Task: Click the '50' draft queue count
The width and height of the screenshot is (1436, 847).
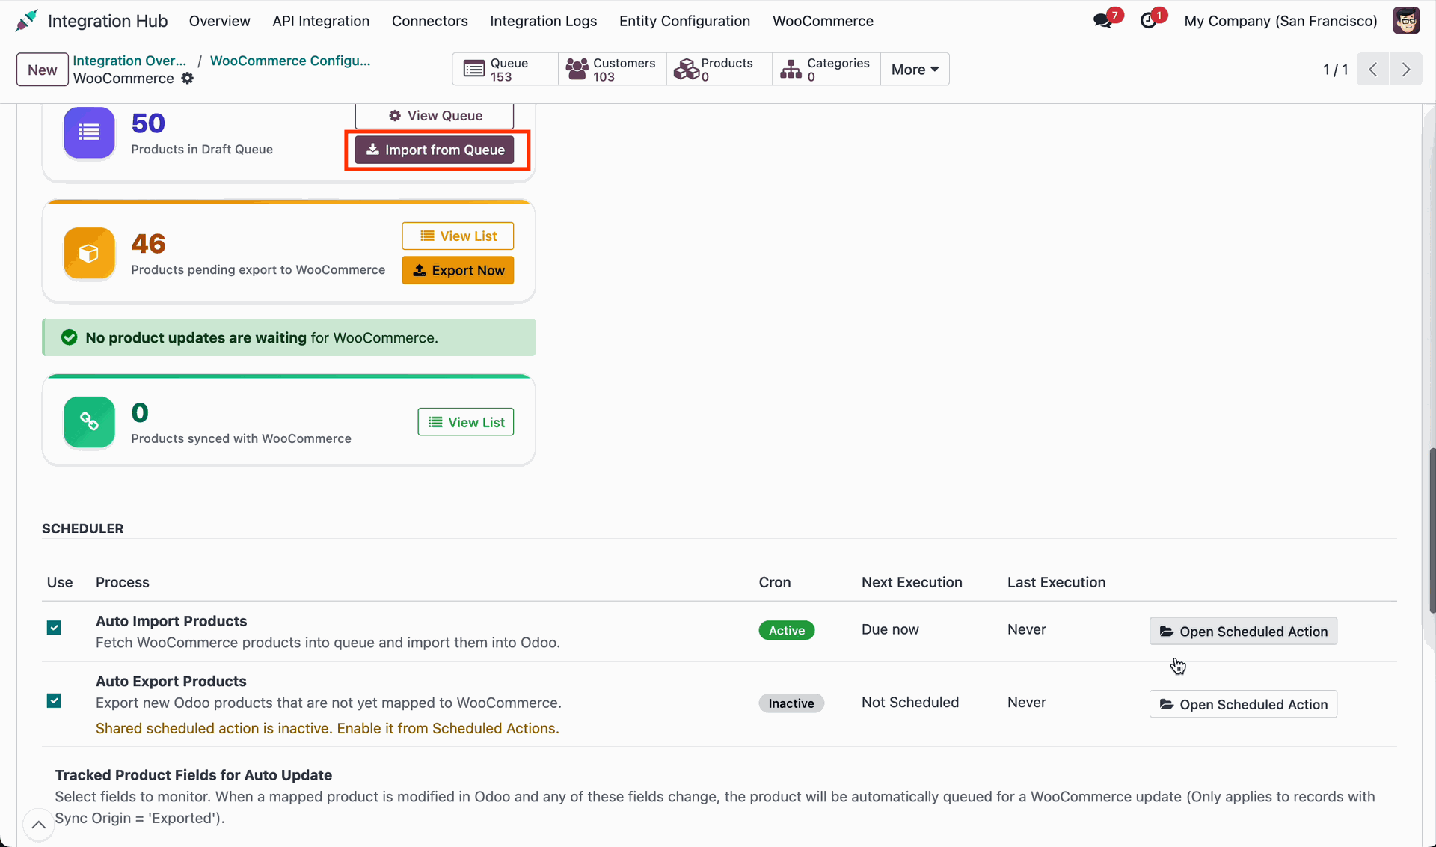Action: pyautogui.click(x=148, y=123)
